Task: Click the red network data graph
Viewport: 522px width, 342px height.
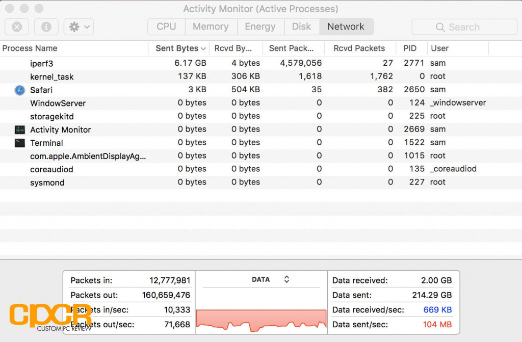Action: pyautogui.click(x=261, y=319)
